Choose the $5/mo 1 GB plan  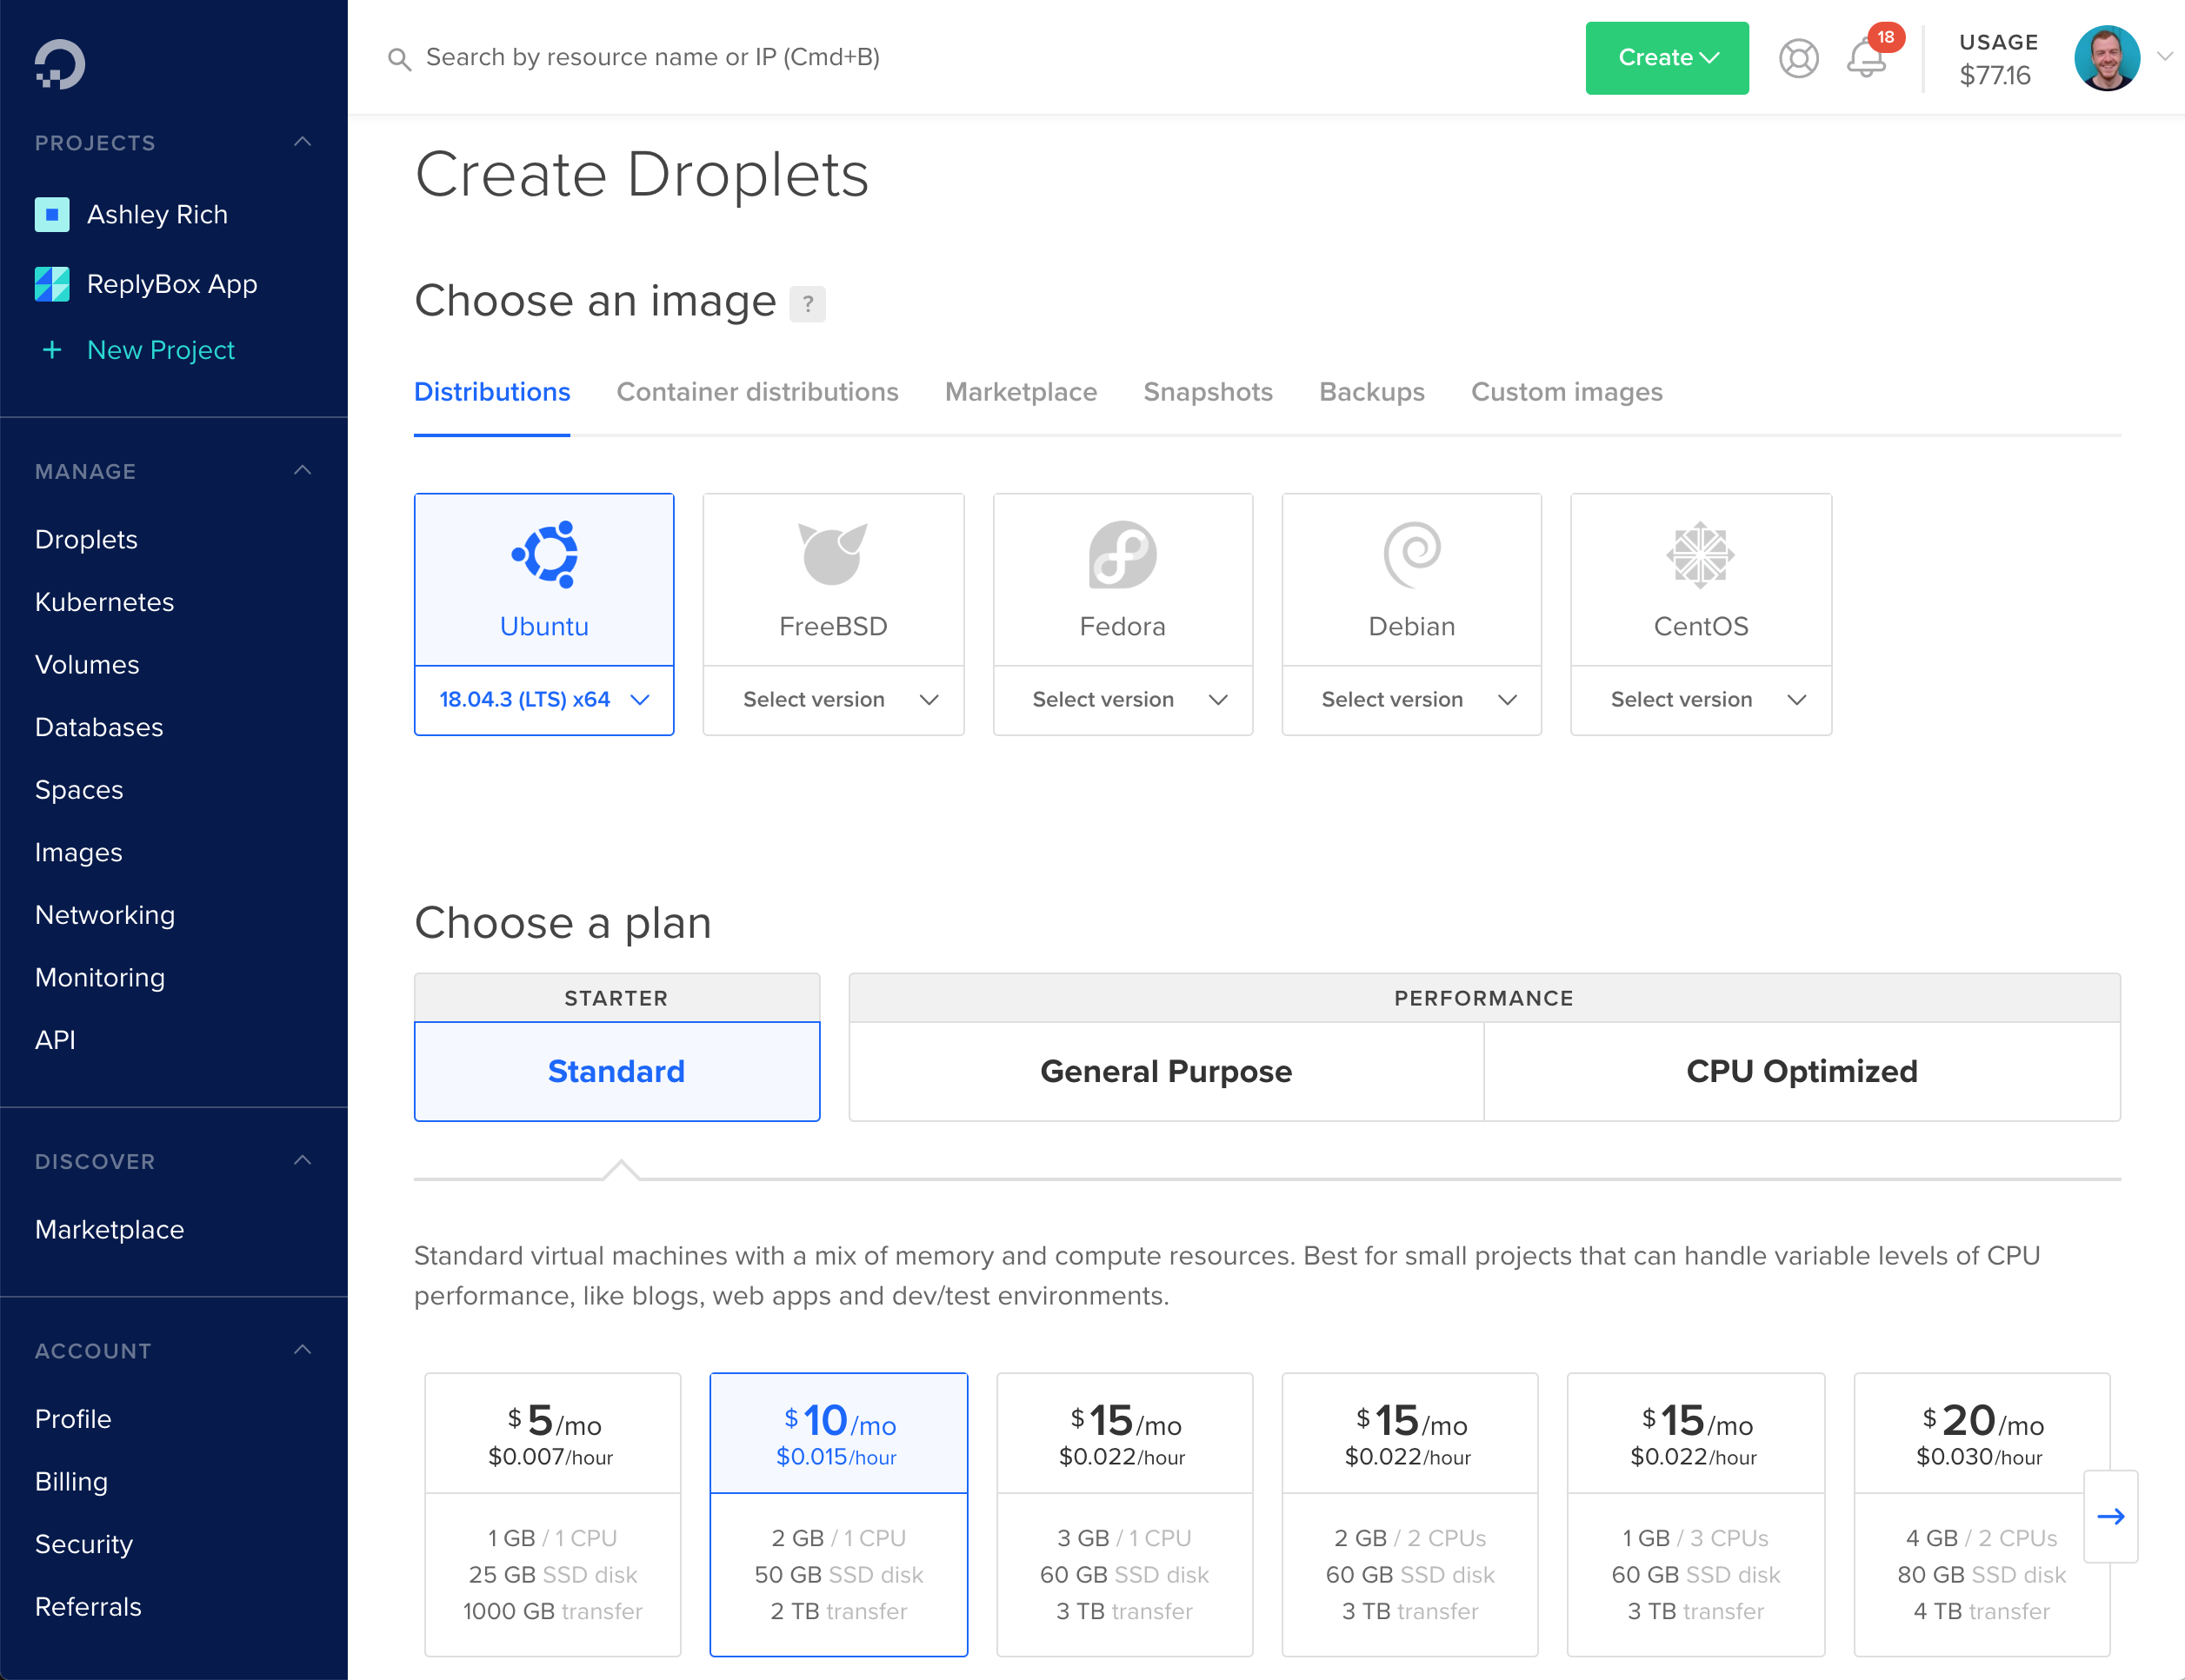pyautogui.click(x=553, y=1514)
